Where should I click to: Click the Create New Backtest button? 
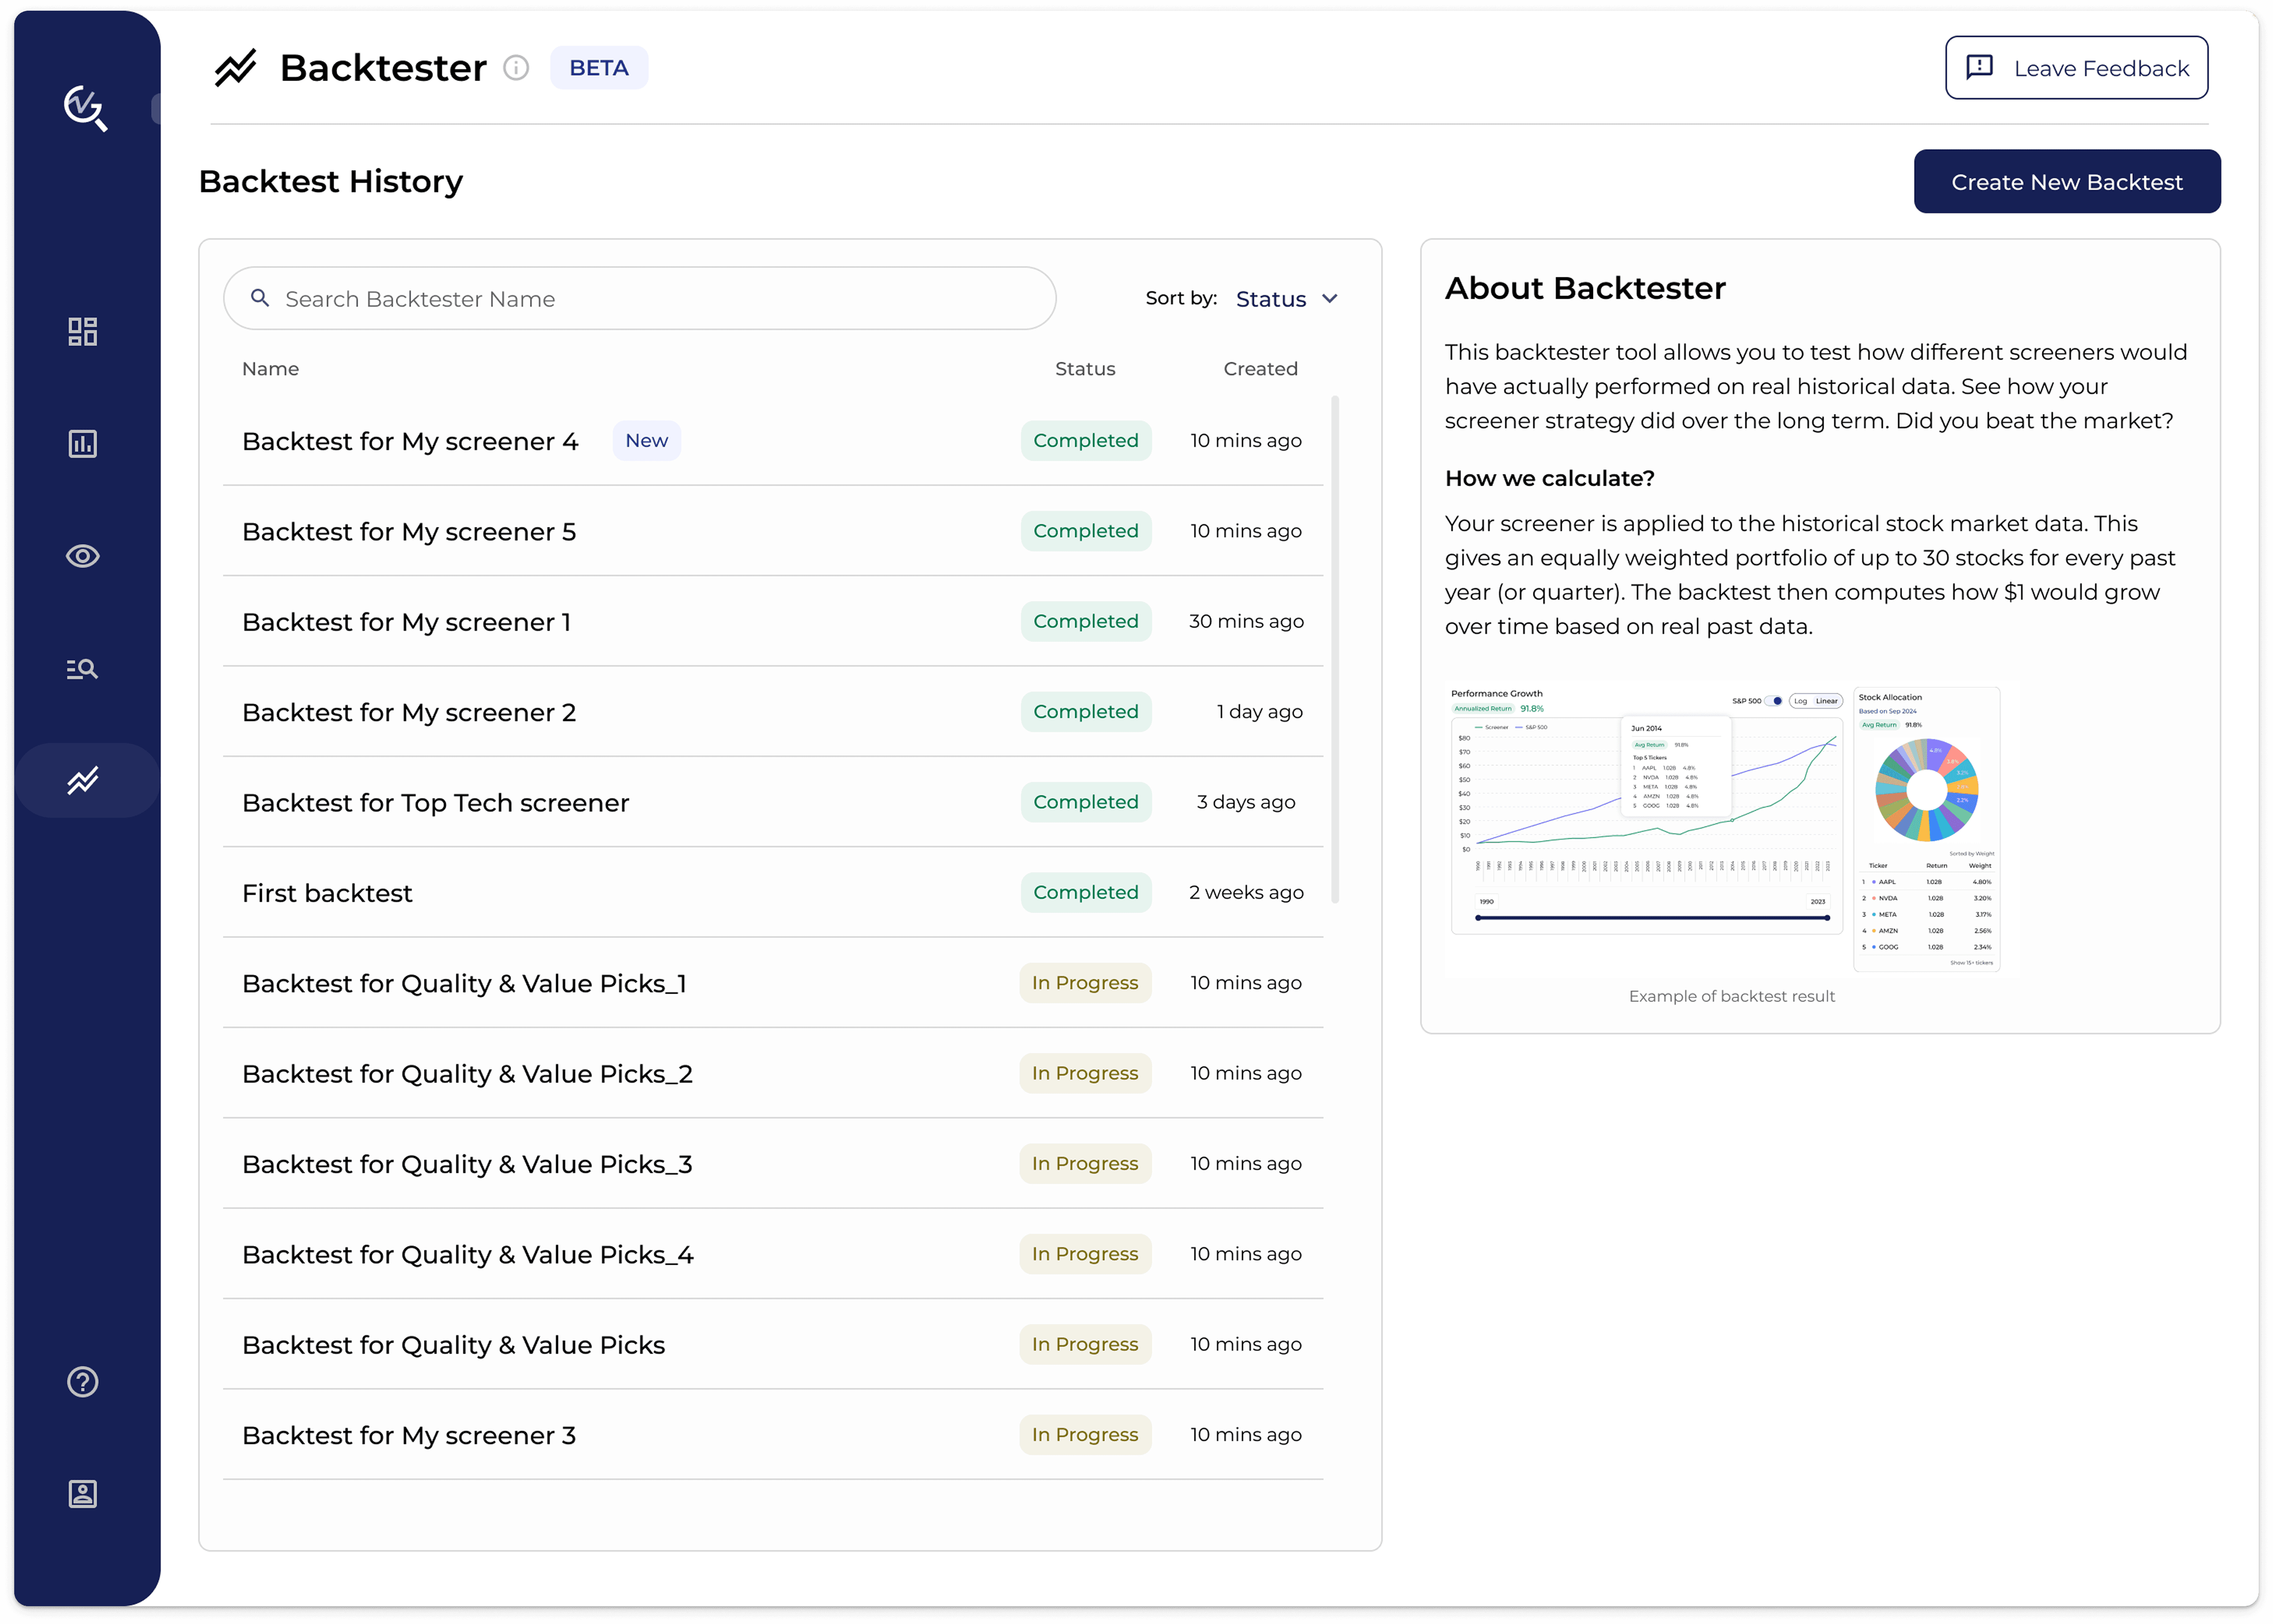(2066, 182)
